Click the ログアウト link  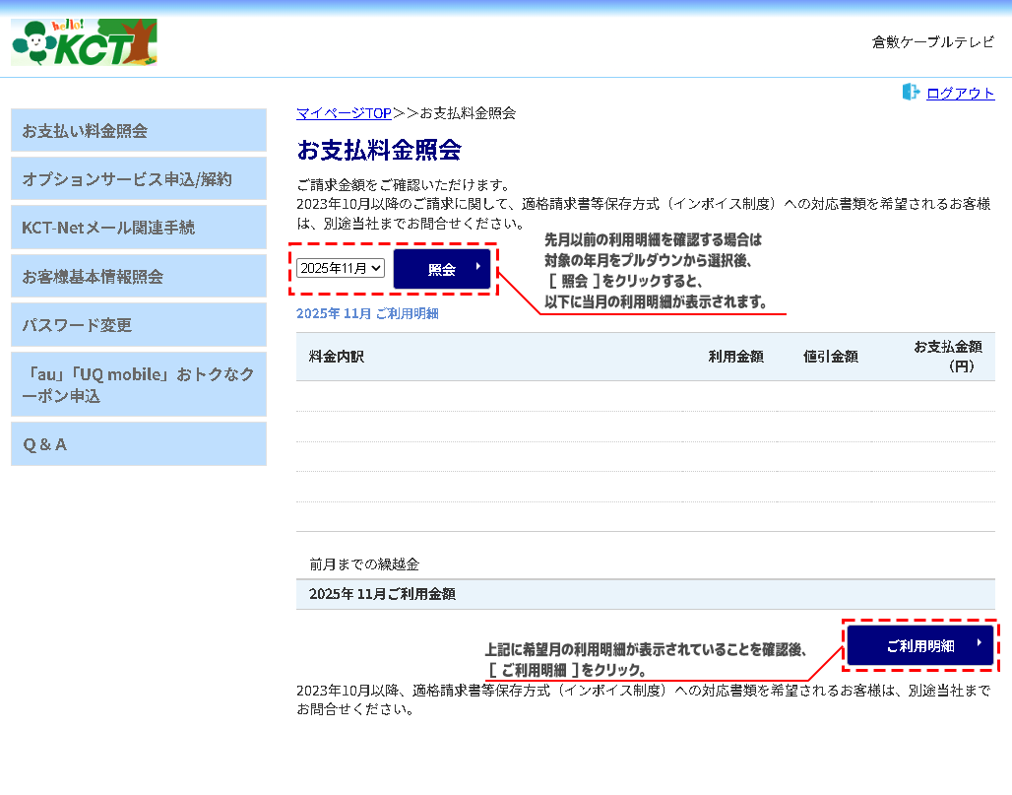tap(960, 94)
